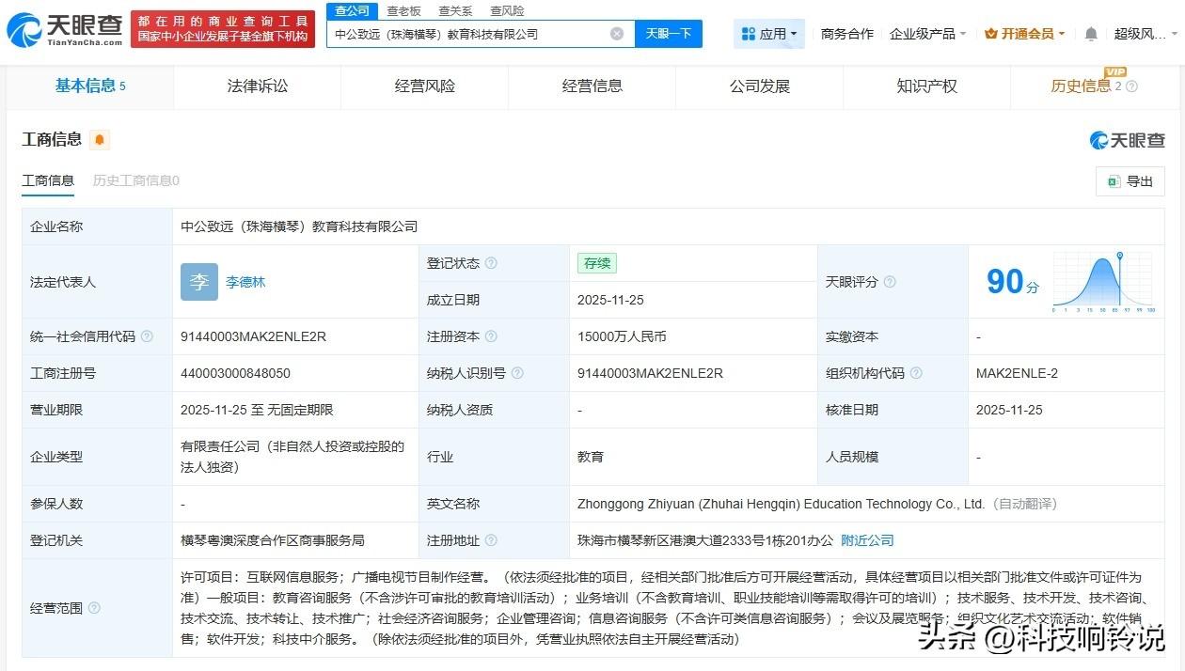Click help icon beside 历史信息 tab

pyautogui.click(x=1131, y=86)
